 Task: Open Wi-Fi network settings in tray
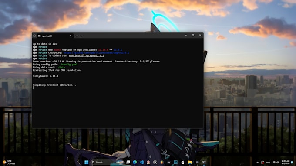[x=274, y=163]
